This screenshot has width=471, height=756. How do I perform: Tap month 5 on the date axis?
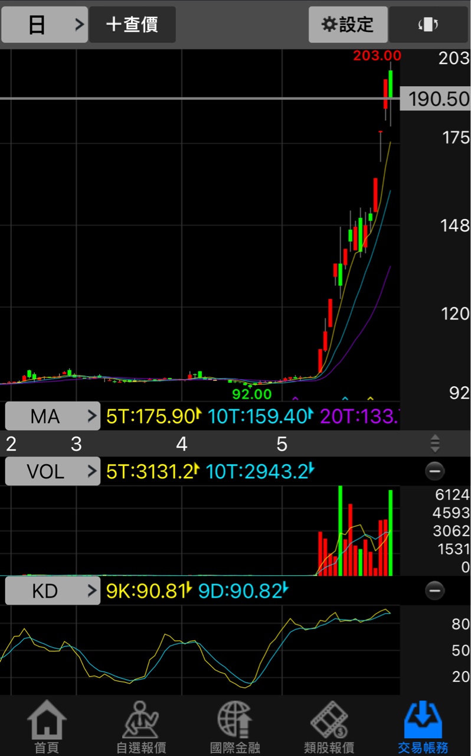click(282, 444)
